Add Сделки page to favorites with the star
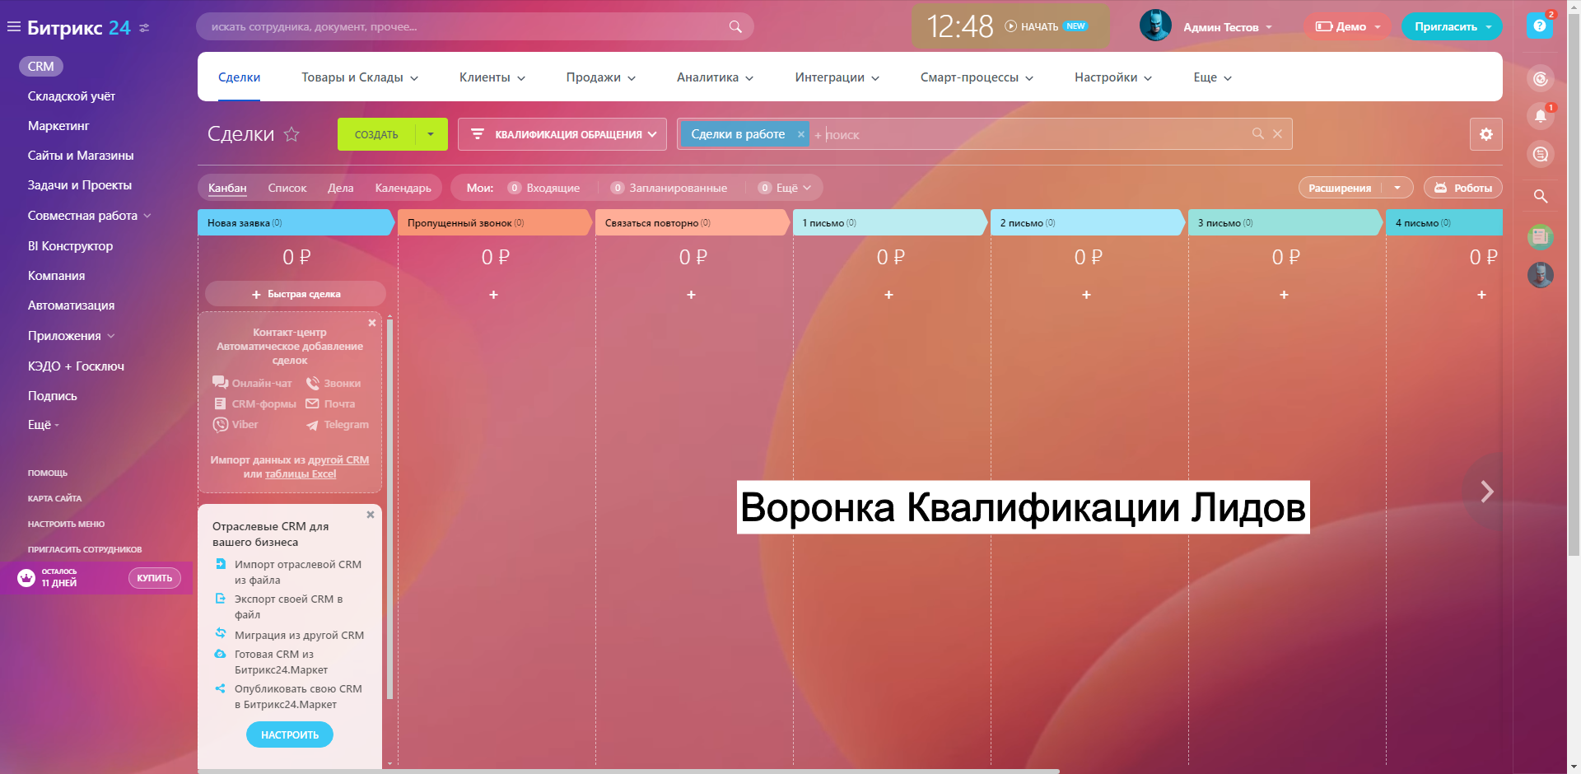The width and height of the screenshot is (1581, 774). pyautogui.click(x=291, y=134)
